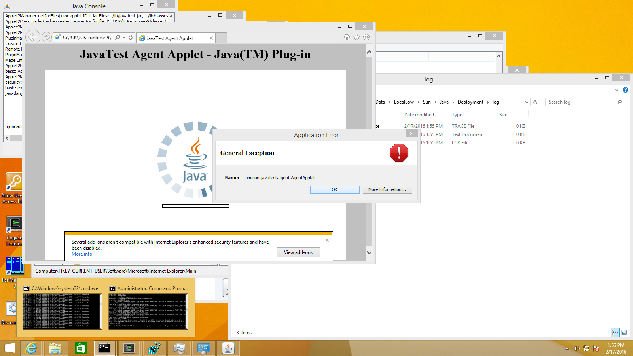Click the Search log input field
This screenshot has width=633, height=356.
point(581,102)
